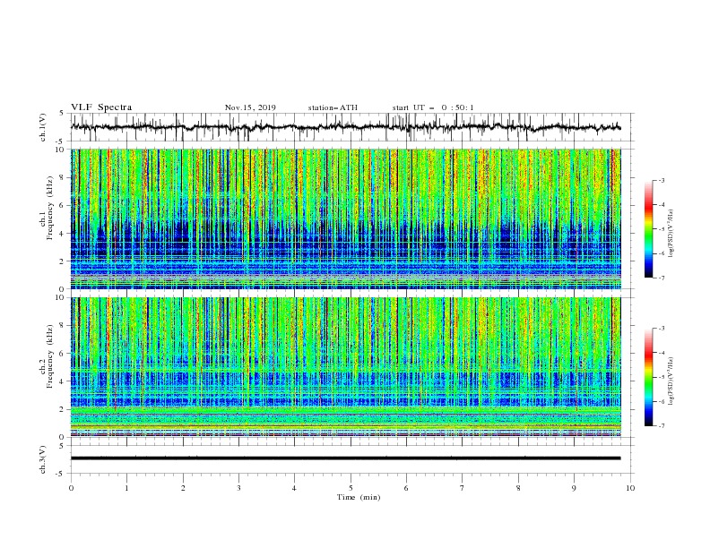The width and height of the screenshot is (710, 548).
Task: Click the ch.3 flat black trace
Action: pos(345,458)
